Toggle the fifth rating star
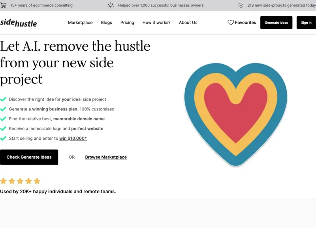Screen dimensions: 316x228 click(37, 181)
